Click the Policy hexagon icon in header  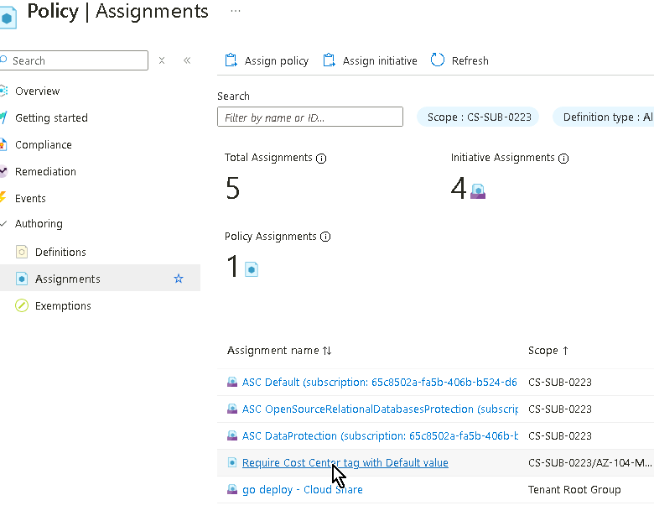tap(7, 18)
